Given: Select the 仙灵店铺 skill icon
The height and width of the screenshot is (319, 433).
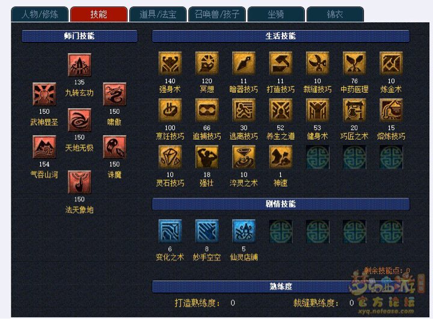Looking at the screenshot, I should tap(244, 231).
